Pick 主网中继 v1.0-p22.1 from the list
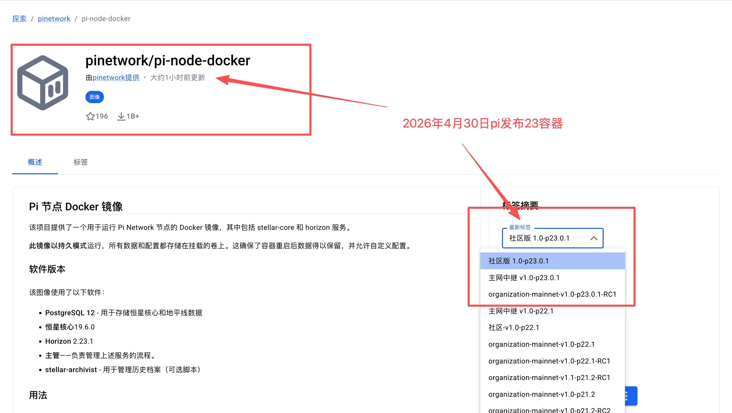The width and height of the screenshot is (732, 413). 521,311
